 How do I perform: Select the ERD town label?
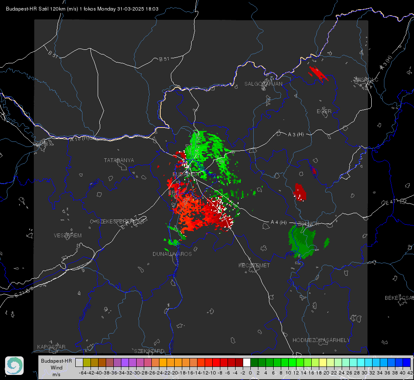pos(173,193)
